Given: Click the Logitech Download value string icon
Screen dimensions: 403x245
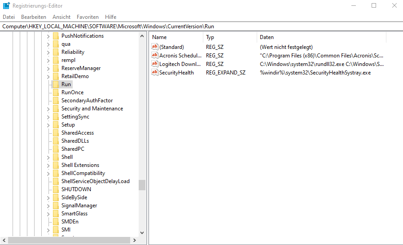Looking at the screenshot, I should click(154, 64).
